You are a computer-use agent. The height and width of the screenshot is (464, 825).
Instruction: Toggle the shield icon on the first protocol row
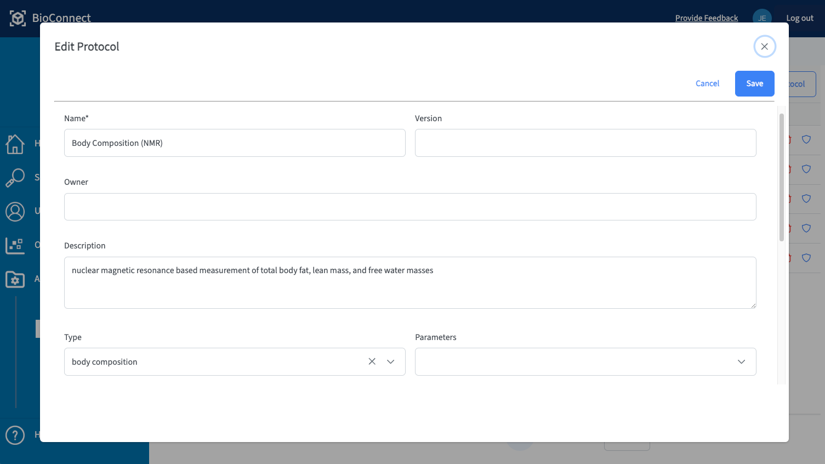pos(806,139)
